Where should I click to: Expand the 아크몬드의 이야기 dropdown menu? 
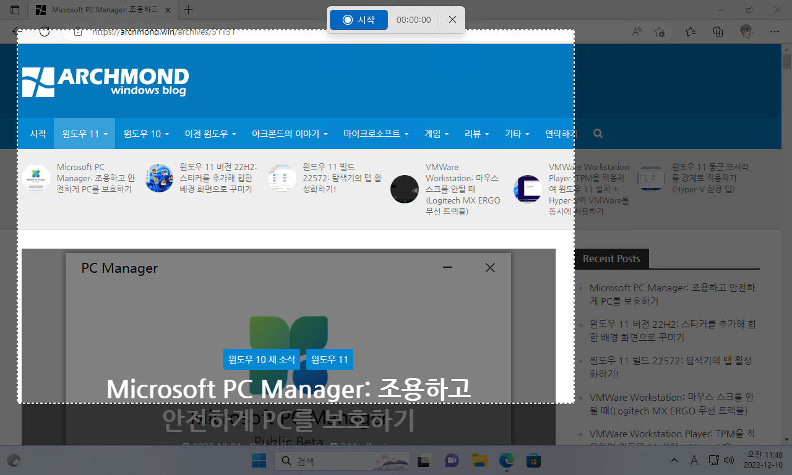coord(290,134)
